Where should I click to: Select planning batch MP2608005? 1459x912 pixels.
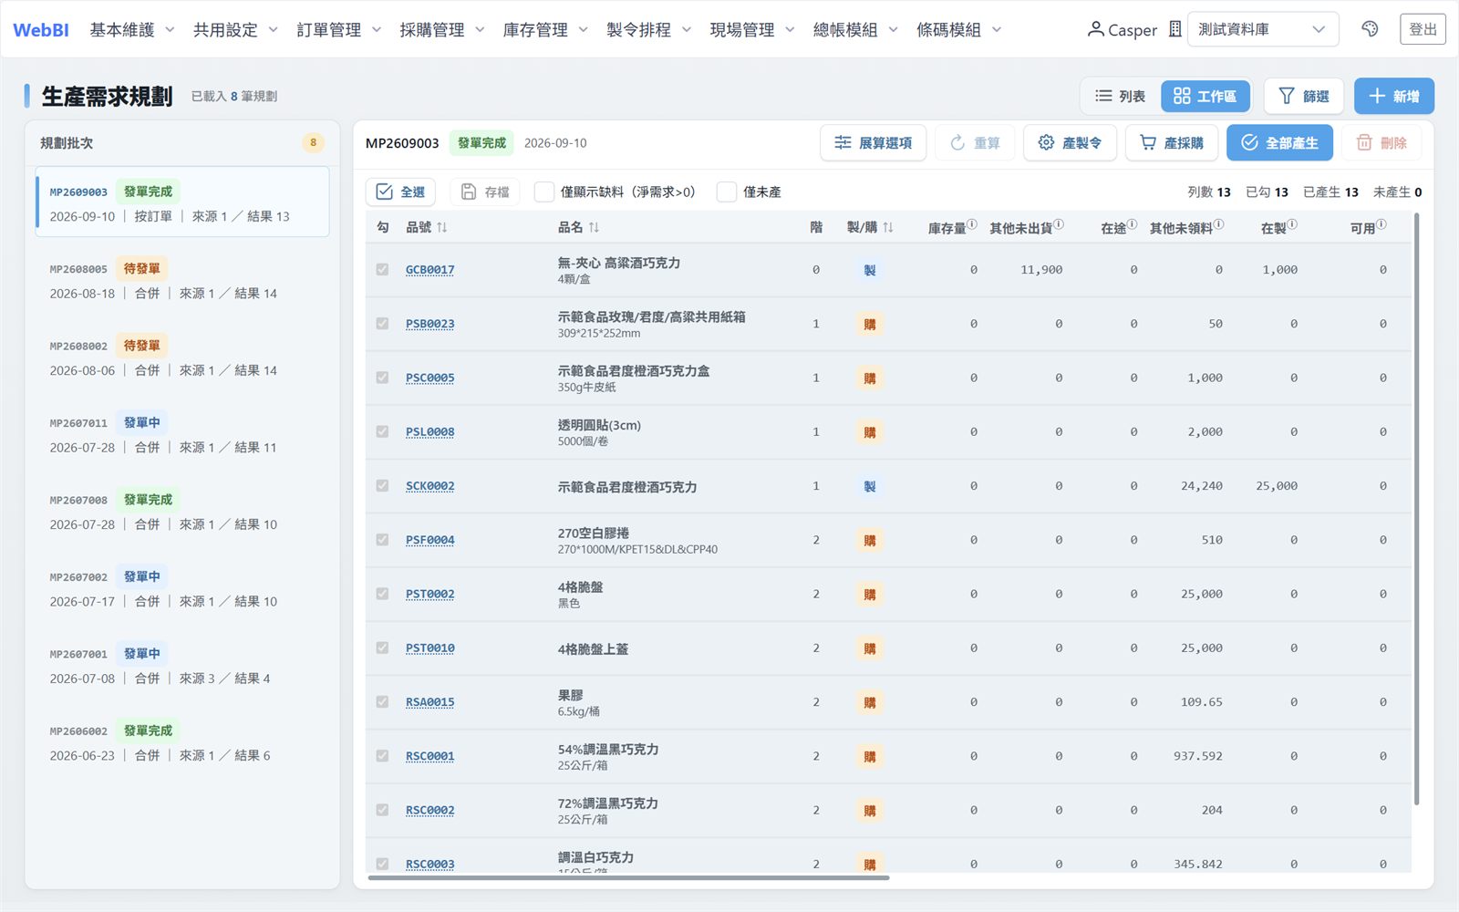click(182, 280)
